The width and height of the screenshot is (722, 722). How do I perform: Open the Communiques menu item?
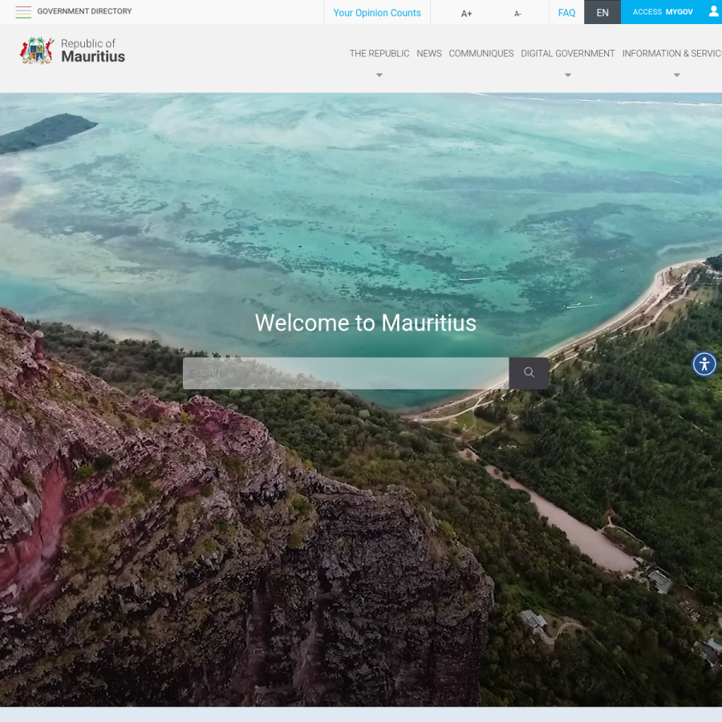click(481, 54)
